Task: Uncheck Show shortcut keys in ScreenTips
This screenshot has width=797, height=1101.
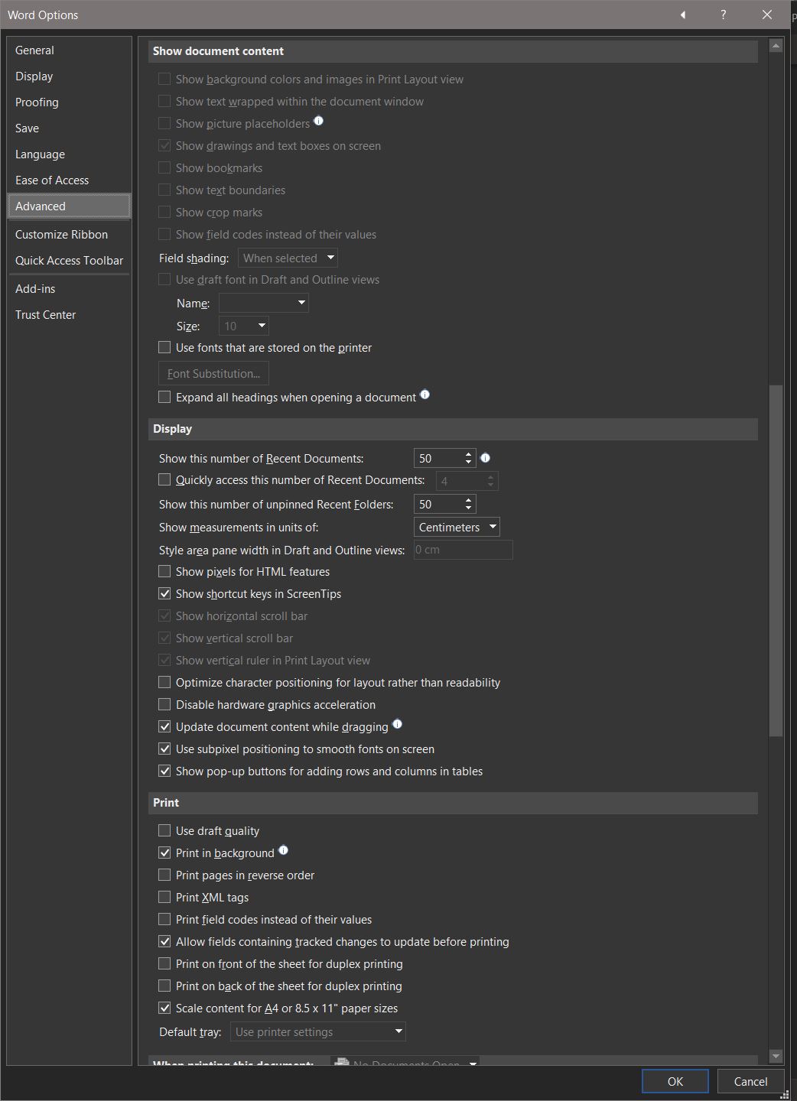Action: (x=164, y=593)
